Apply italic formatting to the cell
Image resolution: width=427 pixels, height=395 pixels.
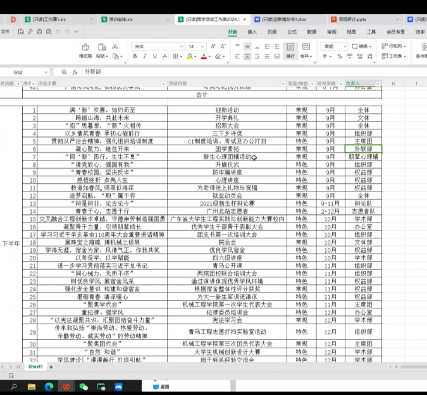point(144,56)
